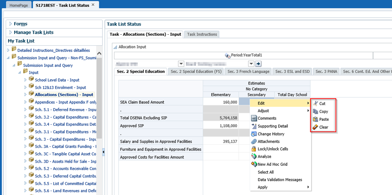Viewport: 392px width, 195px height.
Task: Click the Cut scissors icon
Action: (x=315, y=103)
